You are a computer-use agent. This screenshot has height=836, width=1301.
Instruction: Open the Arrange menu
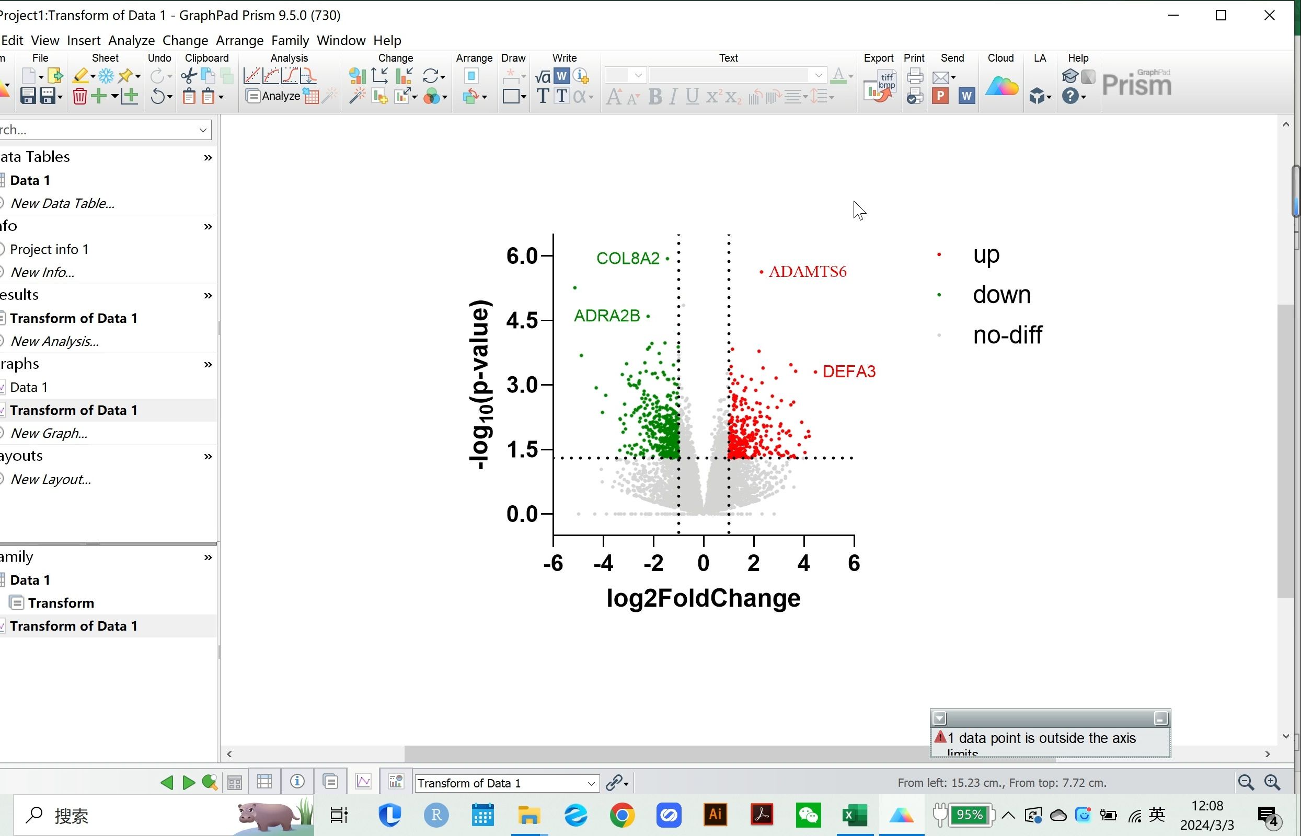coord(239,40)
